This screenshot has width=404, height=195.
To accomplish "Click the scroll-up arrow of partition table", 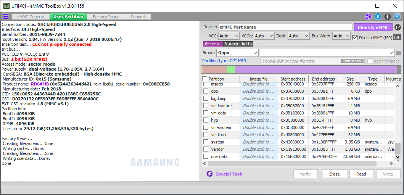I will click(x=398, y=86).
